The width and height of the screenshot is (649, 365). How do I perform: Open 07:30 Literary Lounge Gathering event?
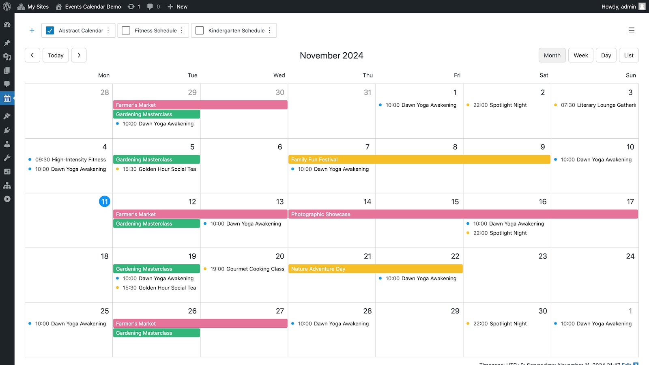595,105
